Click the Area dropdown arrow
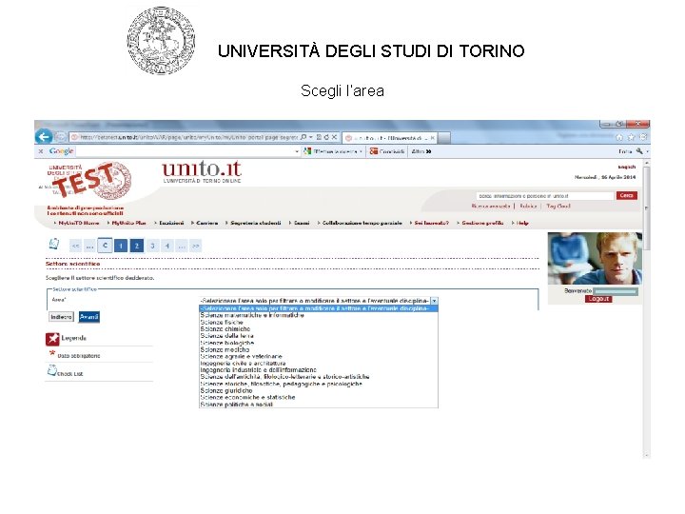 click(434, 301)
